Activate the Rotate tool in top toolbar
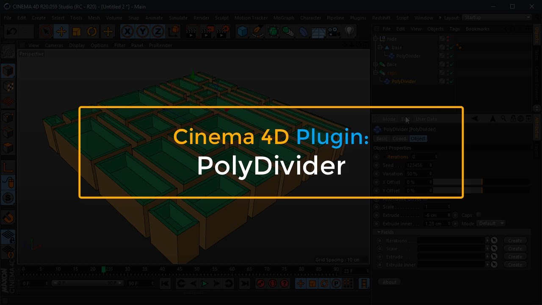The height and width of the screenshot is (305, 542). [x=92, y=31]
